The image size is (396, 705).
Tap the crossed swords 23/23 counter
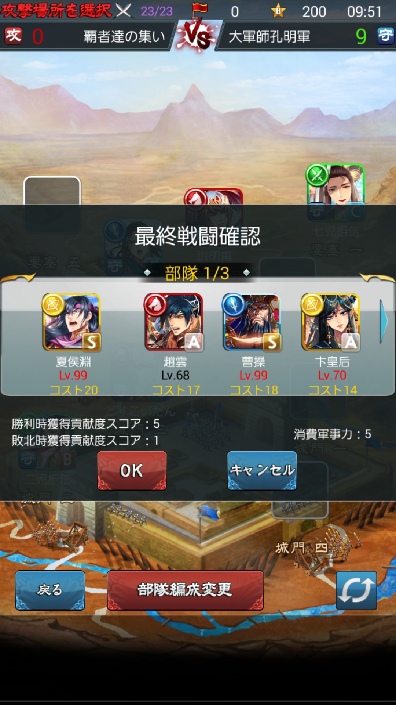point(144,11)
